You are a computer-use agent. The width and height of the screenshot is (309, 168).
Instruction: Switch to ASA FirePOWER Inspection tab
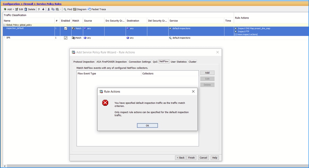point(111,62)
